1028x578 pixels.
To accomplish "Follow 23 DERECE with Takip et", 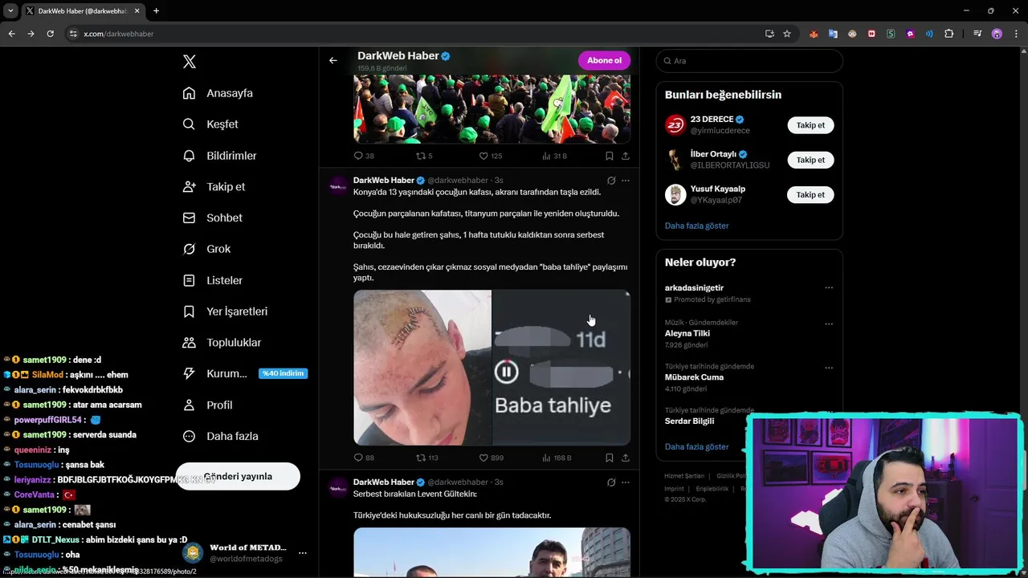I will [810, 125].
